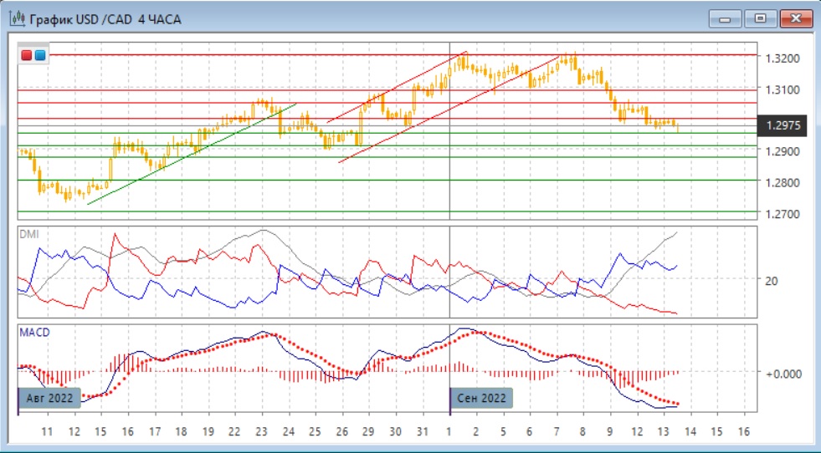
Task: Click the candlestick chart icon in title bar
Action: 15,18
